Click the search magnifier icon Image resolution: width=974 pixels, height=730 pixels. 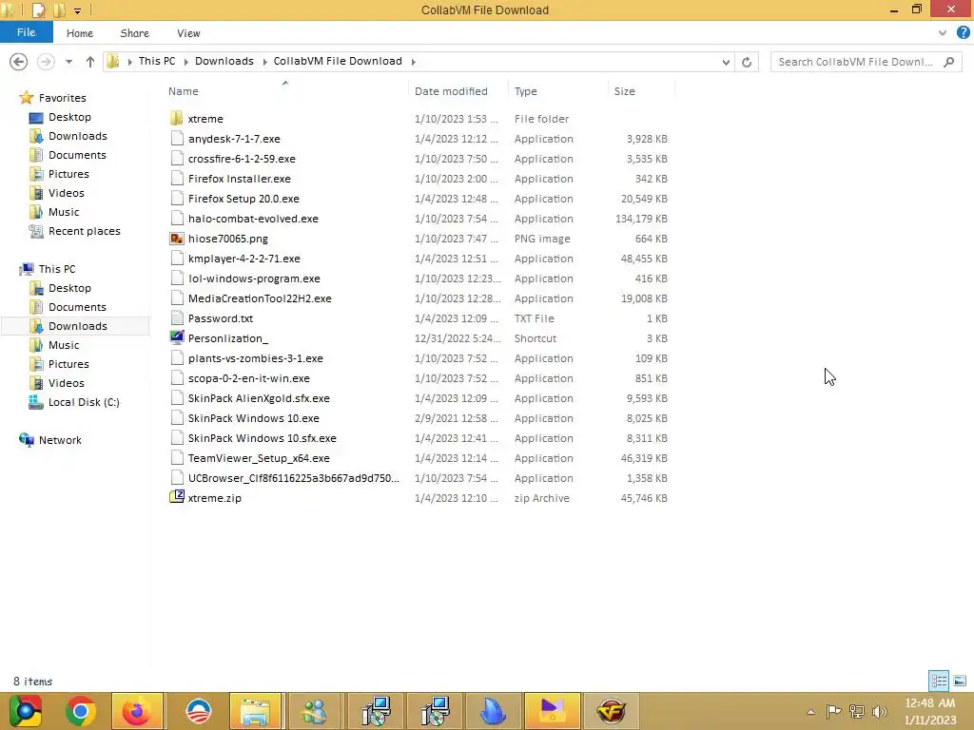pos(948,62)
